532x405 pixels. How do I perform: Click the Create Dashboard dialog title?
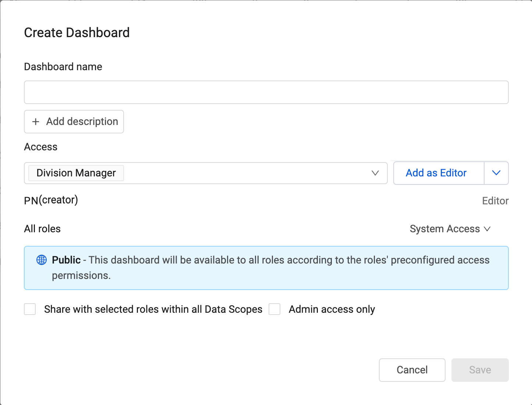(77, 33)
